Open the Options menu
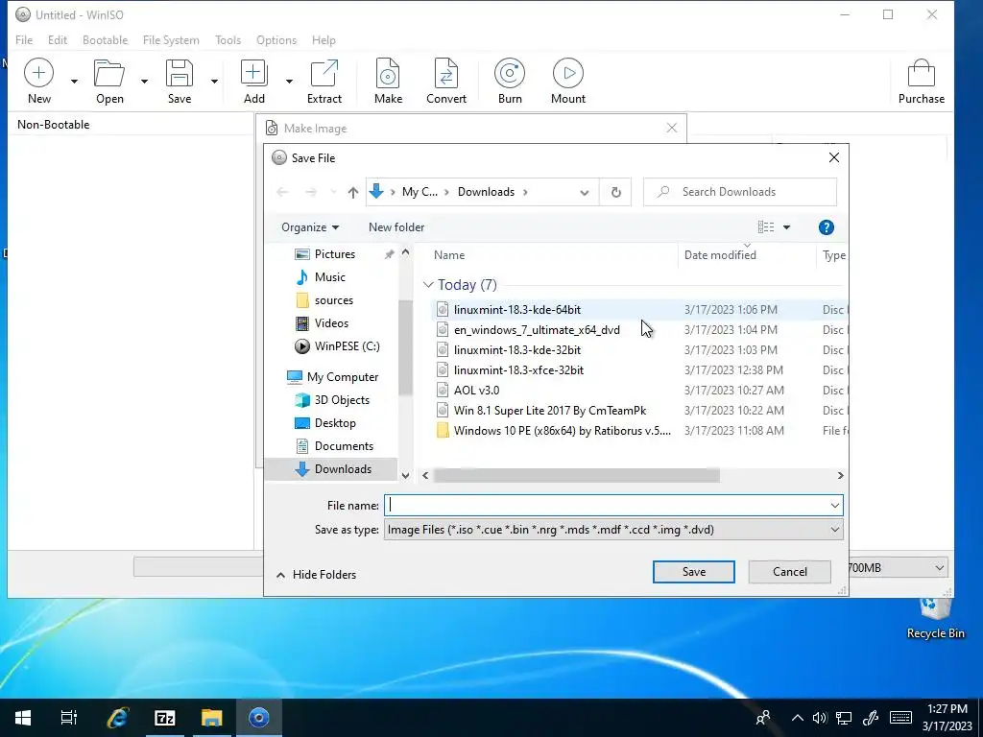This screenshot has height=737, width=983. [276, 40]
